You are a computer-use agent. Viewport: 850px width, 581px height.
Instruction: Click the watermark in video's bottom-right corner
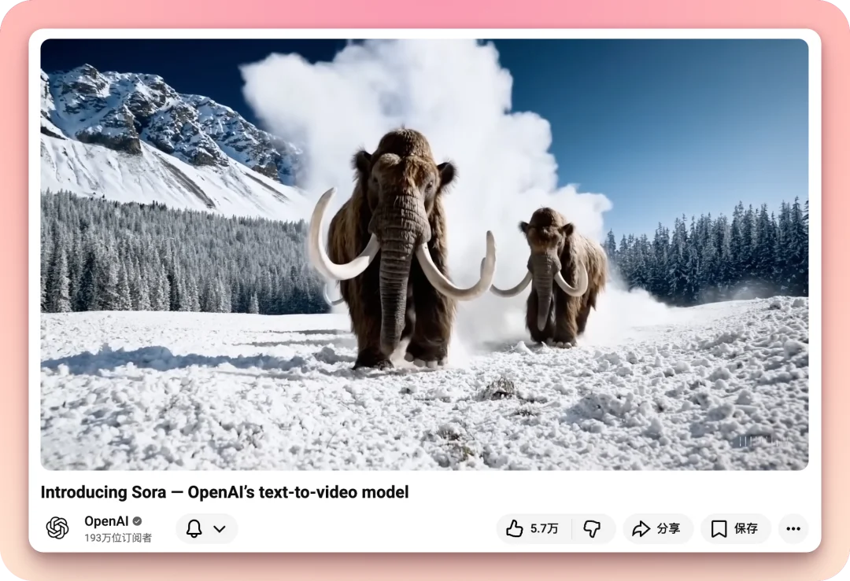click(757, 441)
